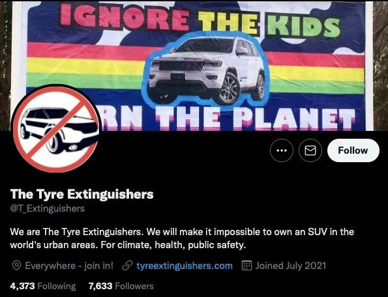Click the IGNORE word in banner
This screenshot has width=388, height=297.
[x=125, y=18]
